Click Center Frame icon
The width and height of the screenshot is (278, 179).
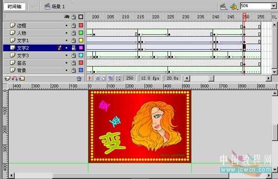(90, 78)
